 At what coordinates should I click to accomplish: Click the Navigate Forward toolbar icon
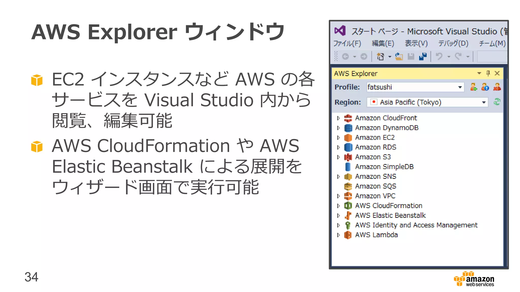point(364,57)
